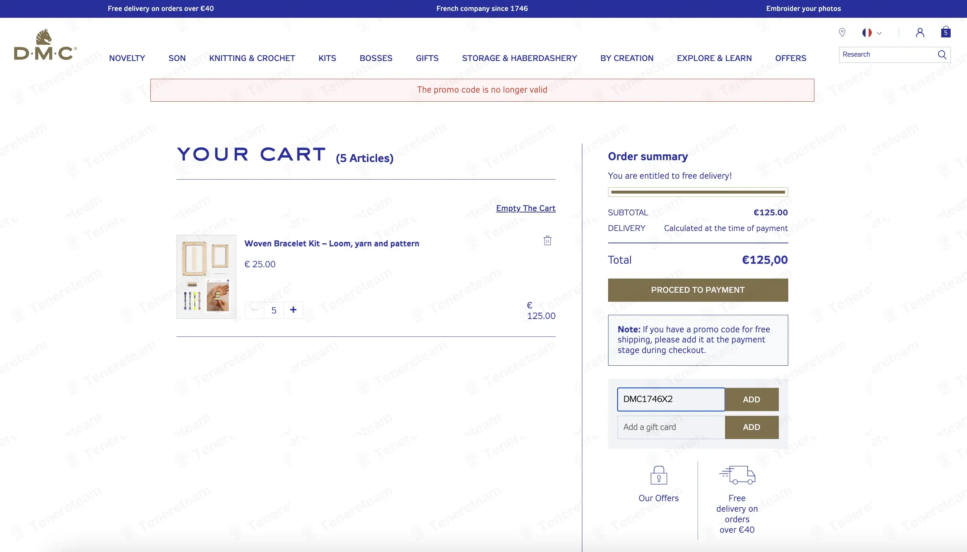967x552 pixels.
Task: Open Woven Bracelet Kit product thumbnail
Action: 206,277
